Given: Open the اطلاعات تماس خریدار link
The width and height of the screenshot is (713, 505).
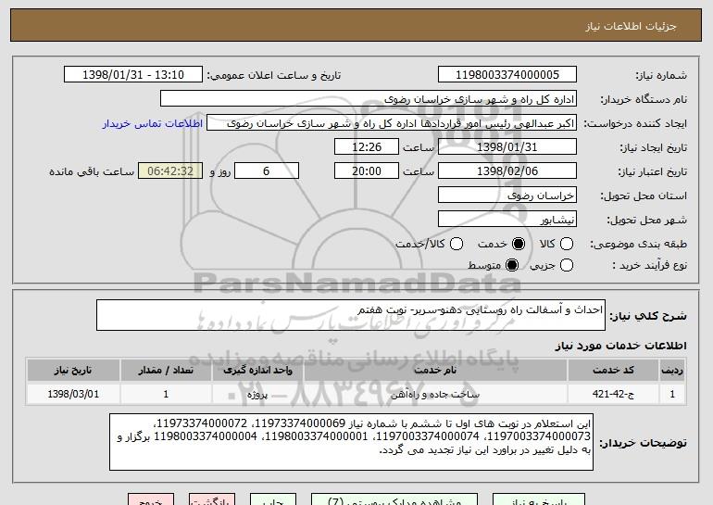Looking at the screenshot, I should (x=153, y=123).
